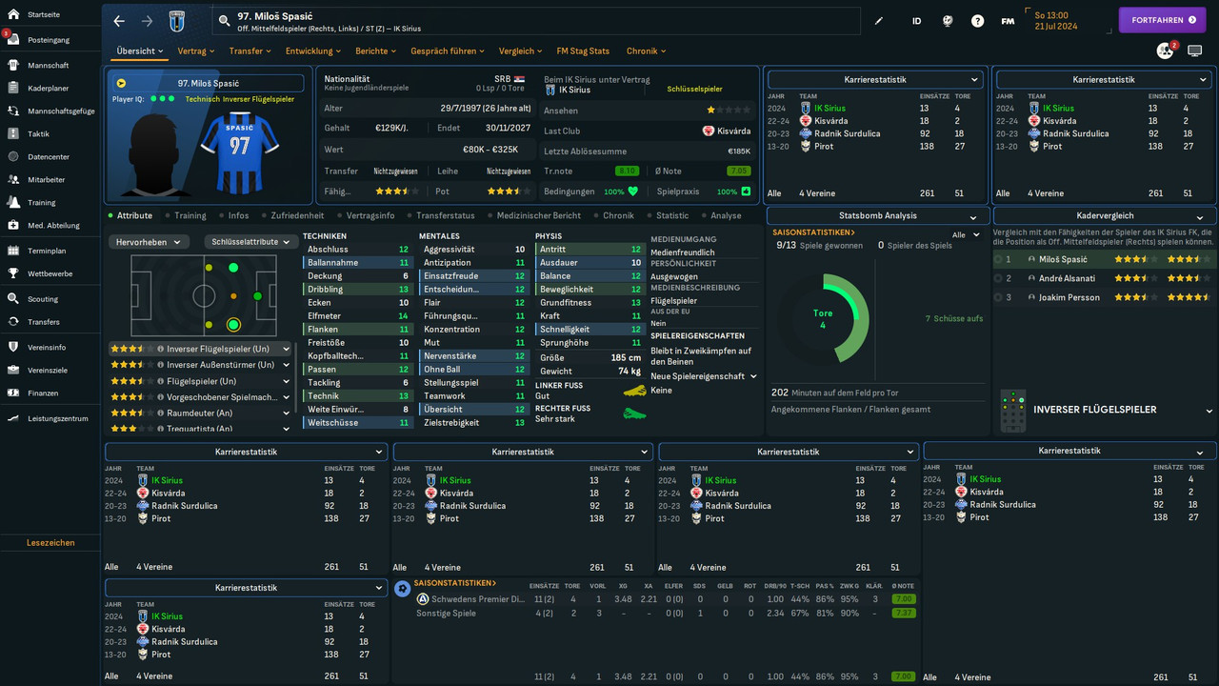1219x686 pixels.
Task: Expand the Inverser Flügelspieler (Un) role row
Action: tap(286, 349)
